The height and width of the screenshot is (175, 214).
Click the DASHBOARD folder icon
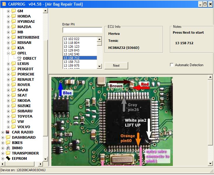(8, 137)
